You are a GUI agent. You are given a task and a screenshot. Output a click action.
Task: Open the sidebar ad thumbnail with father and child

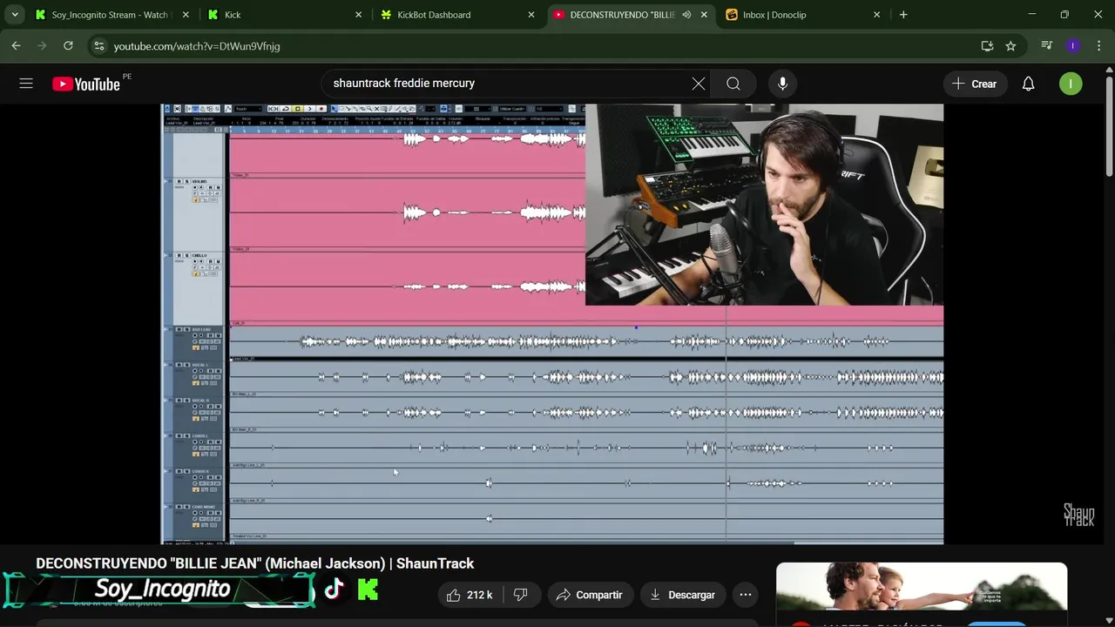point(922,587)
